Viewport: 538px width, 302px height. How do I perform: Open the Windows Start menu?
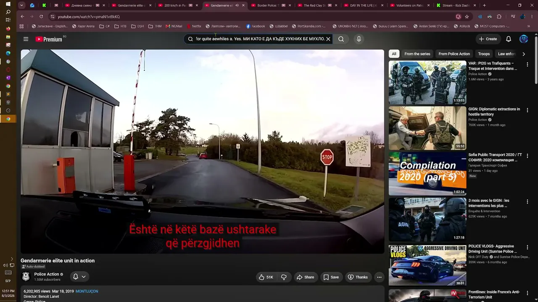click(x=8, y=4)
